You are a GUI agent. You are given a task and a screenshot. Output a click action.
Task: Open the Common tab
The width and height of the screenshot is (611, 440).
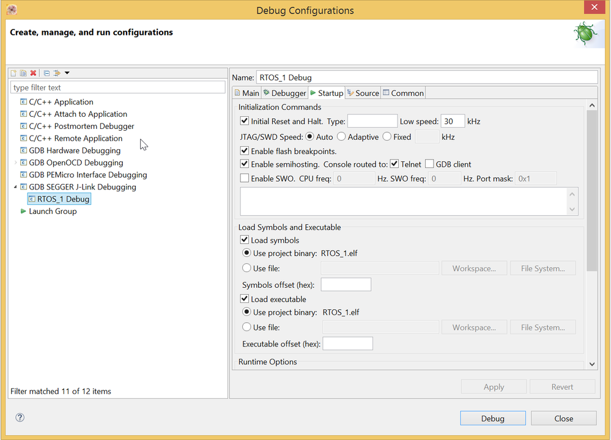pos(403,93)
